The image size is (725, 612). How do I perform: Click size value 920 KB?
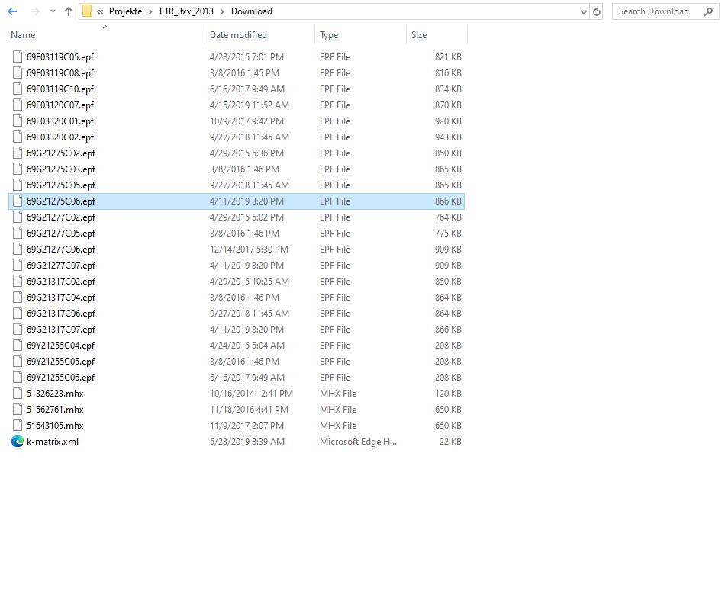(448, 121)
